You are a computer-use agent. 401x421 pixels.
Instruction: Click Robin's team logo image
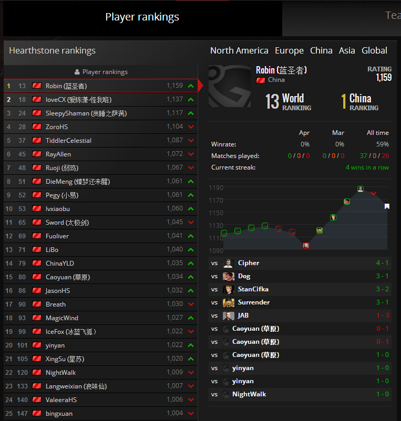click(230, 86)
